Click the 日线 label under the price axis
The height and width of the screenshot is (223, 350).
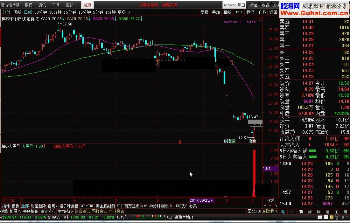tap(270, 200)
